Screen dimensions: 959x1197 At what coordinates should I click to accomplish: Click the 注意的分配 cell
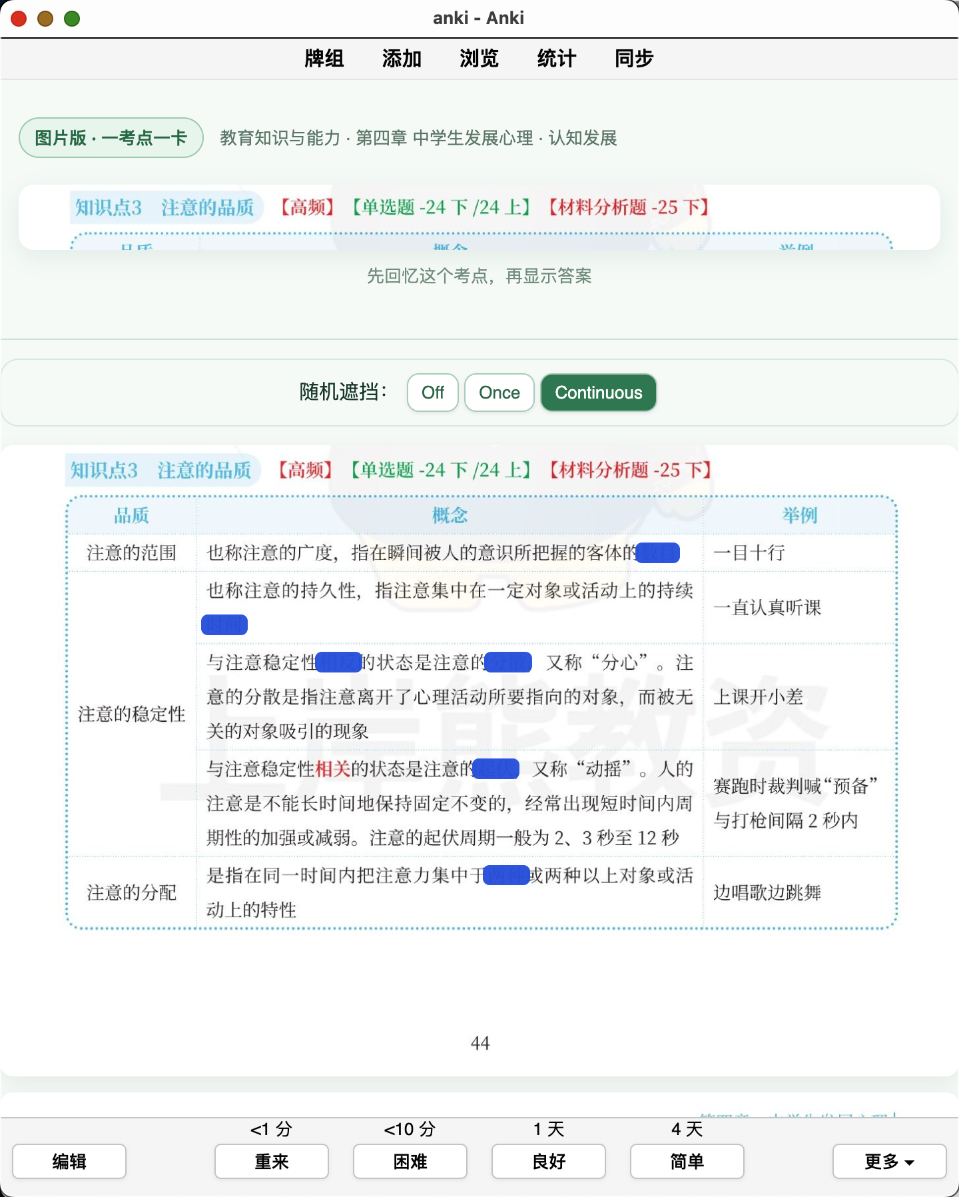tap(132, 892)
